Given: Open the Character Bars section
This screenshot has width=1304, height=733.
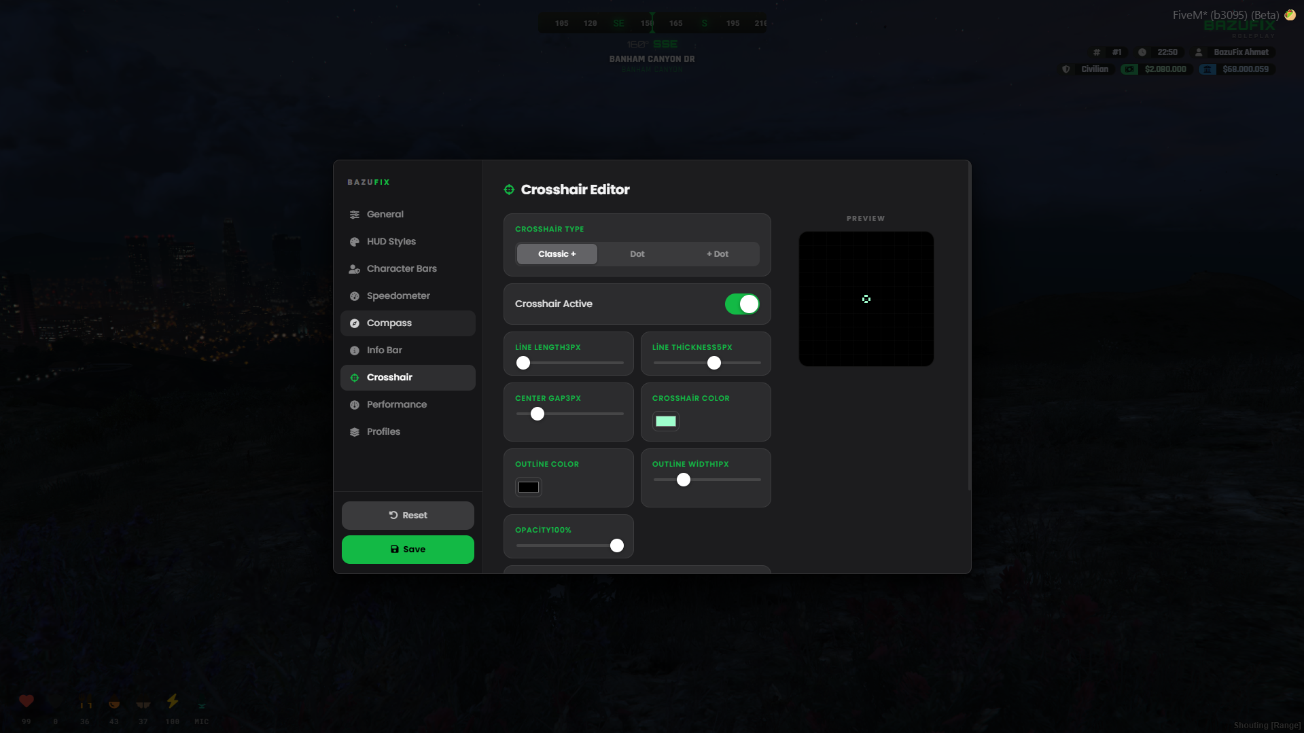Looking at the screenshot, I should coord(408,269).
